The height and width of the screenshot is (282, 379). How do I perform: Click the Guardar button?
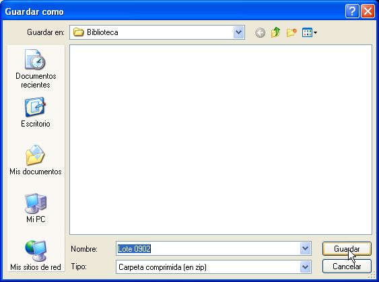pos(347,248)
